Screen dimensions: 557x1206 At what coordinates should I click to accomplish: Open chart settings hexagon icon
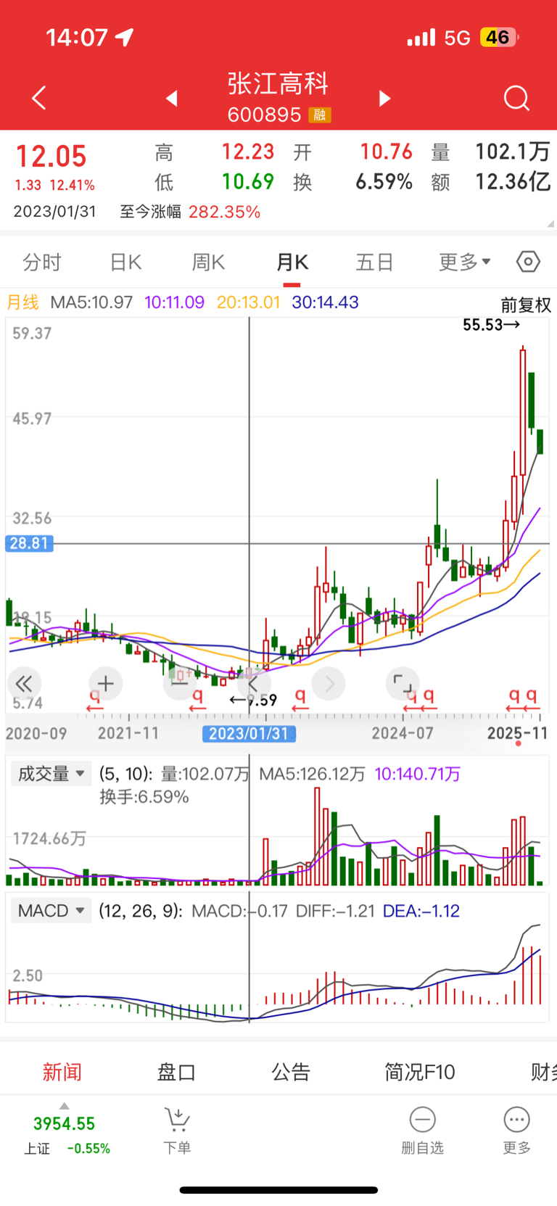coord(528,261)
